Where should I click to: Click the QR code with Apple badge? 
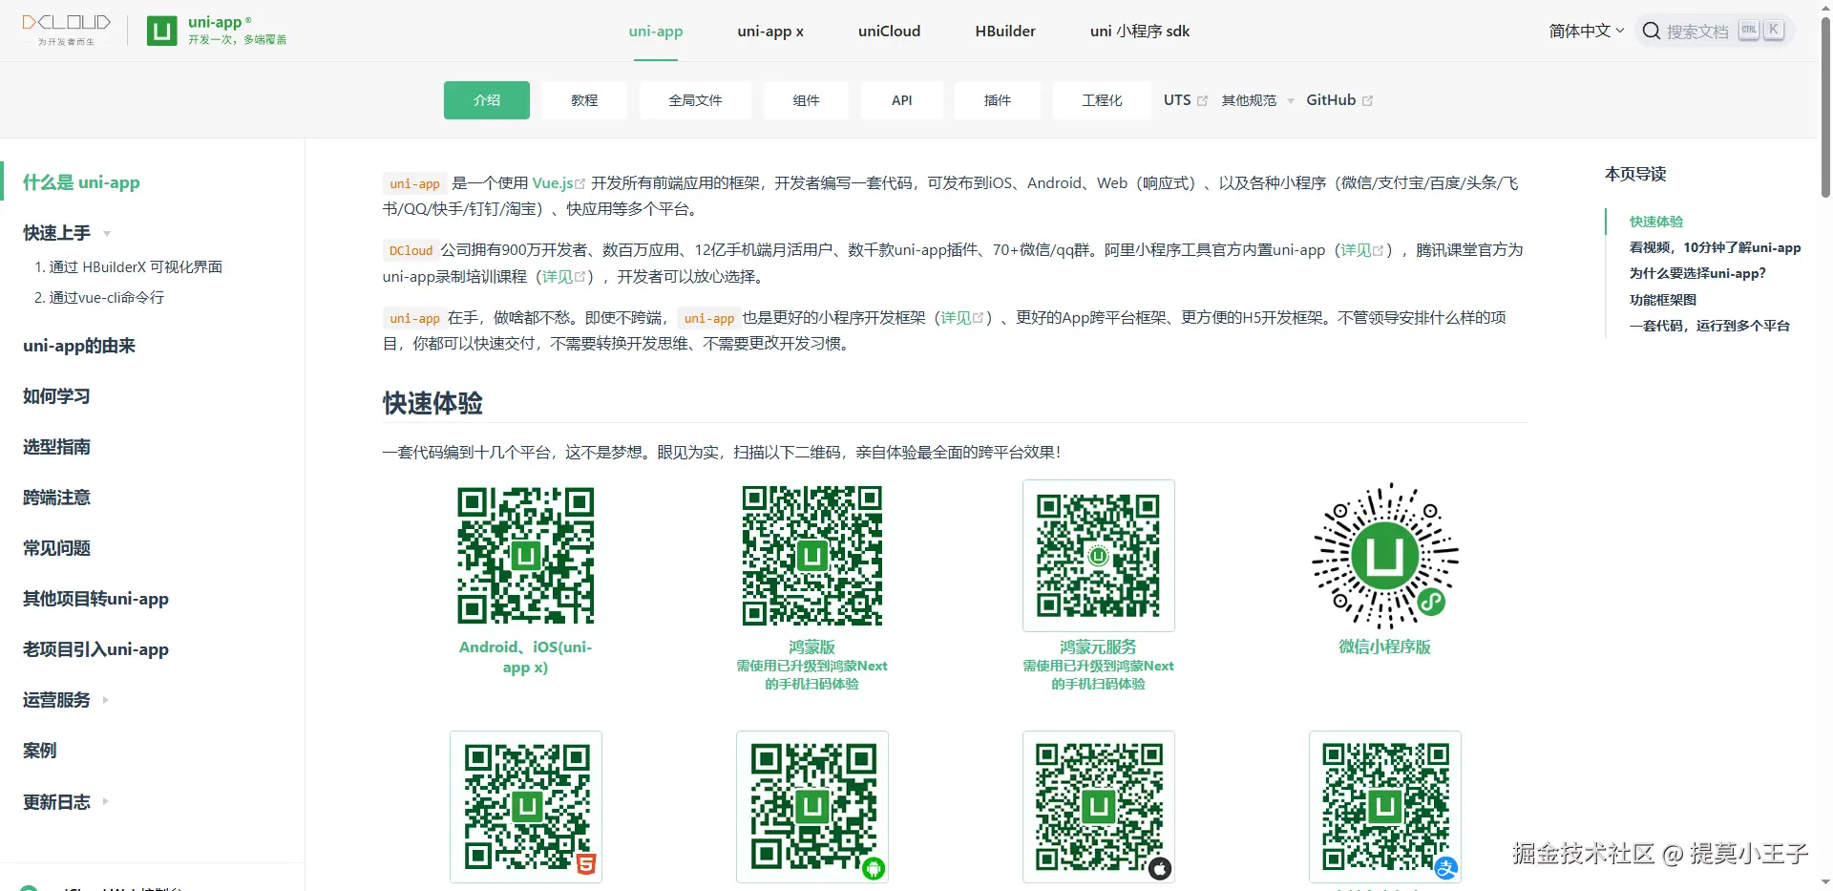[1098, 807]
